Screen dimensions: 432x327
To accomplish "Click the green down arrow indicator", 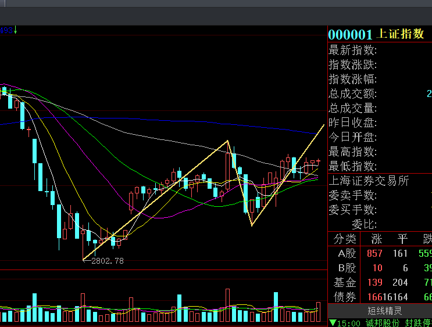I will pos(16,30).
